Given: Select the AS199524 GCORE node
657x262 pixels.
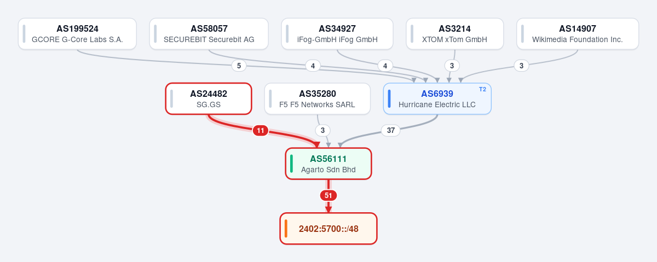Looking at the screenshot, I should point(77,34).
